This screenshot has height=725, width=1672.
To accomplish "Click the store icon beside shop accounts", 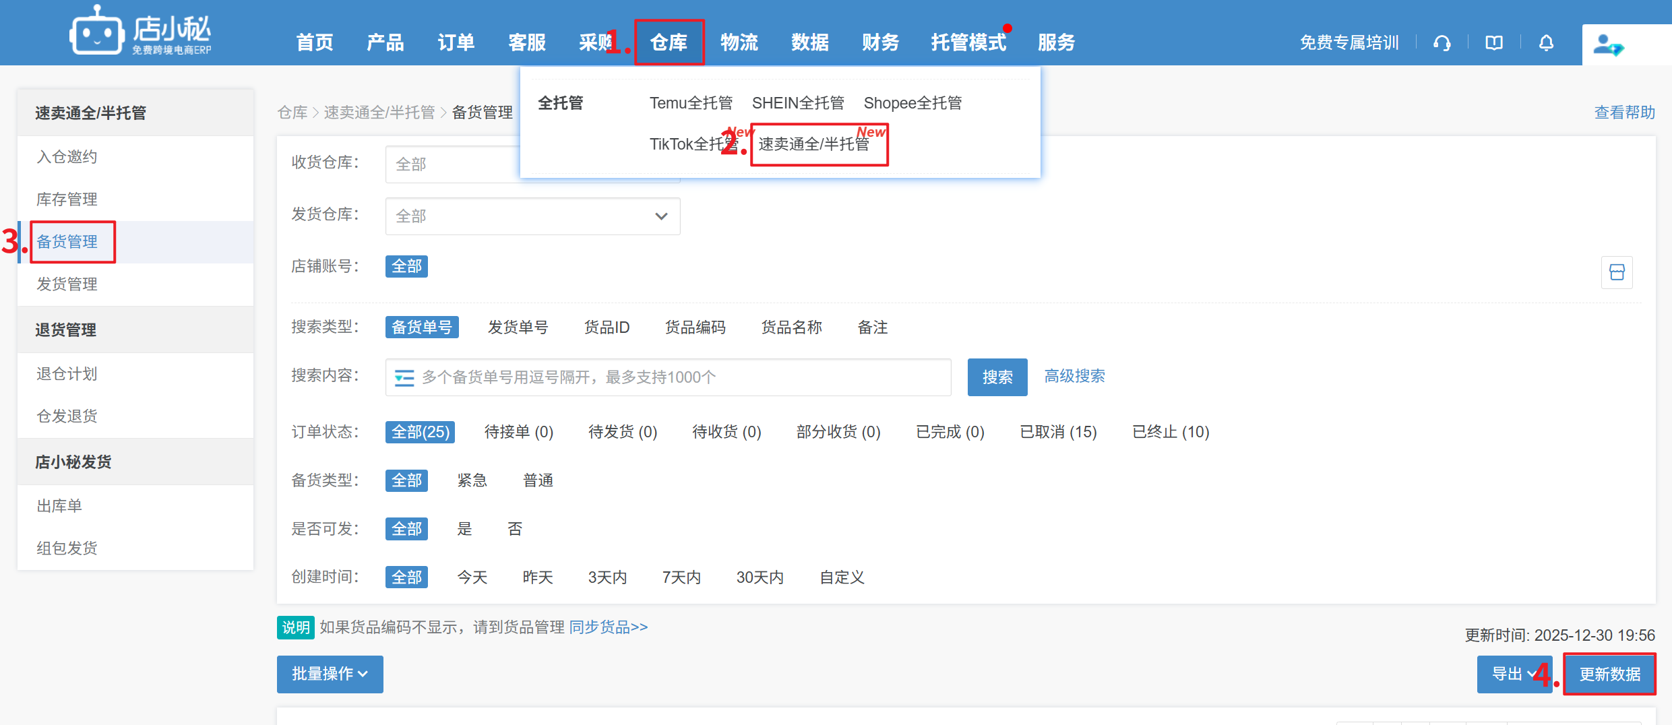I will point(1617,272).
